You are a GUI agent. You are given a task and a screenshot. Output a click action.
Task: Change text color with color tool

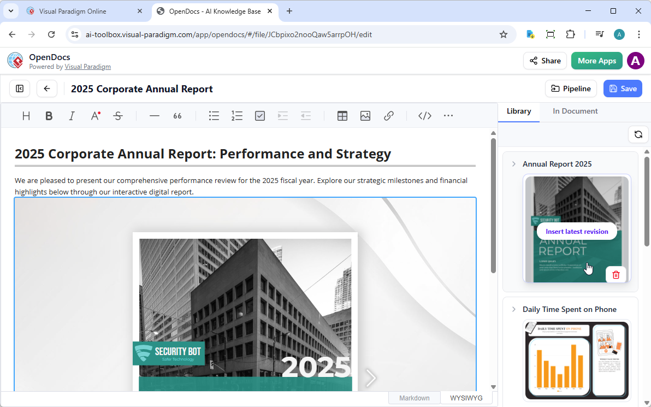(x=95, y=116)
